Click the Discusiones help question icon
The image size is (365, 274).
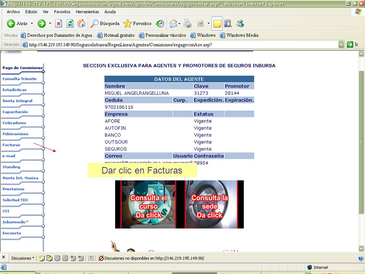pos(360,258)
